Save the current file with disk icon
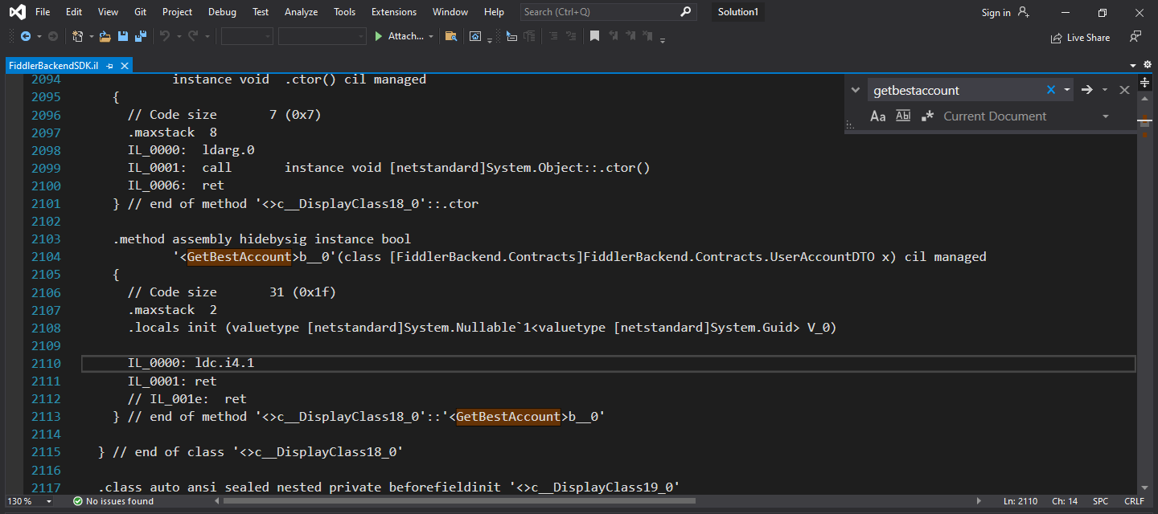Viewport: 1158px width, 514px height. point(123,36)
